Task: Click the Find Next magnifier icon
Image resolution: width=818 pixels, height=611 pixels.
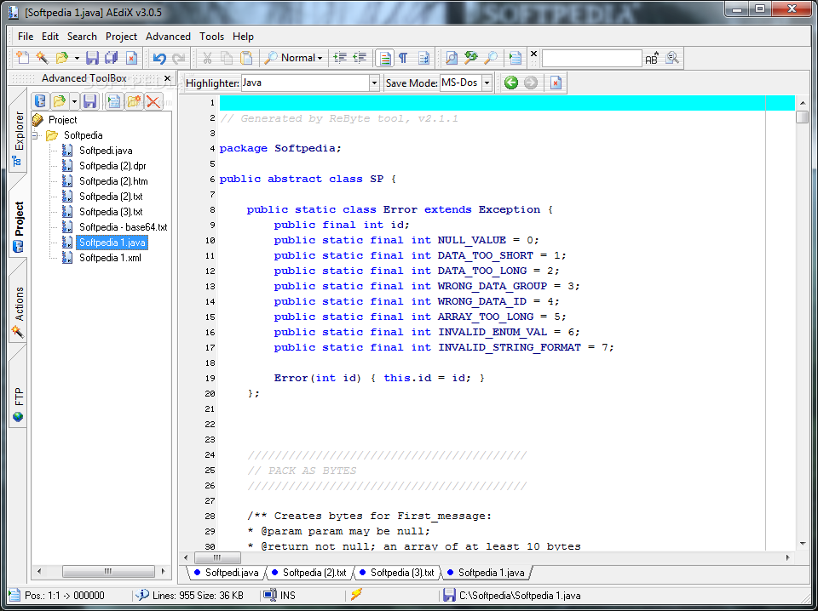Action: click(491, 58)
